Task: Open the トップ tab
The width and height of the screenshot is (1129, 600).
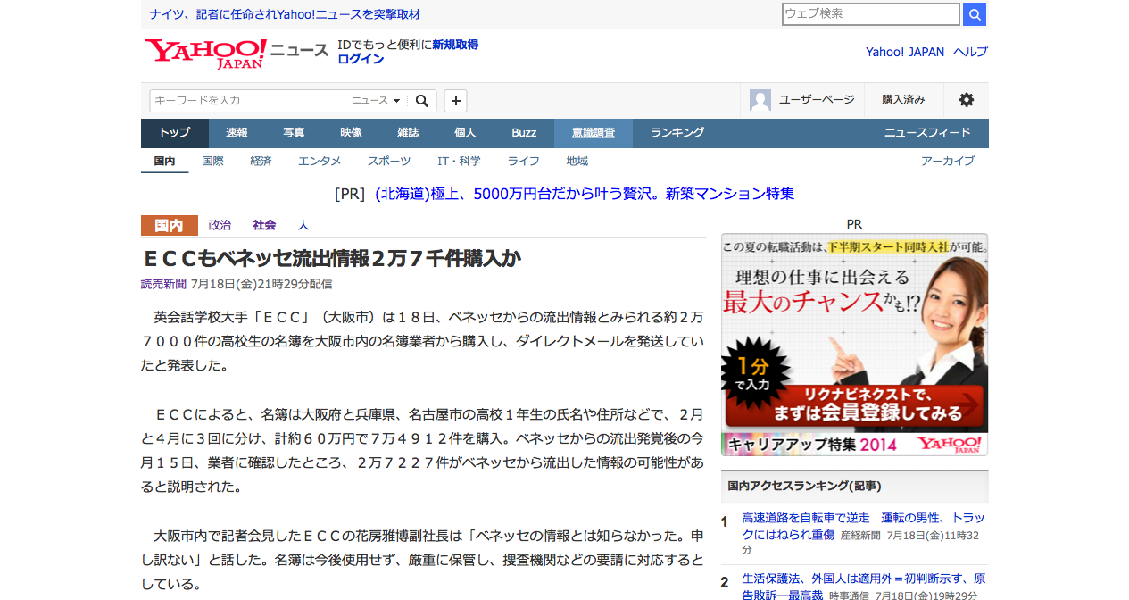Action: point(175,133)
